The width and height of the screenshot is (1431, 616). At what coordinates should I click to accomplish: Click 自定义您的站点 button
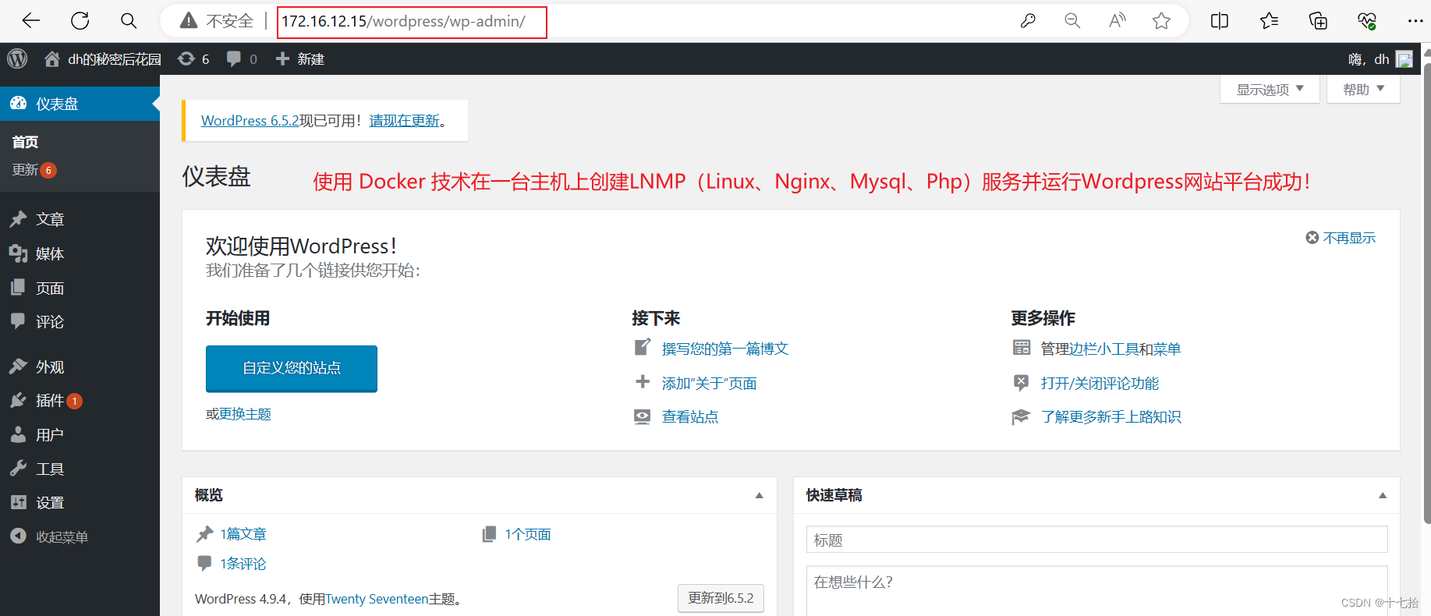tap(292, 368)
